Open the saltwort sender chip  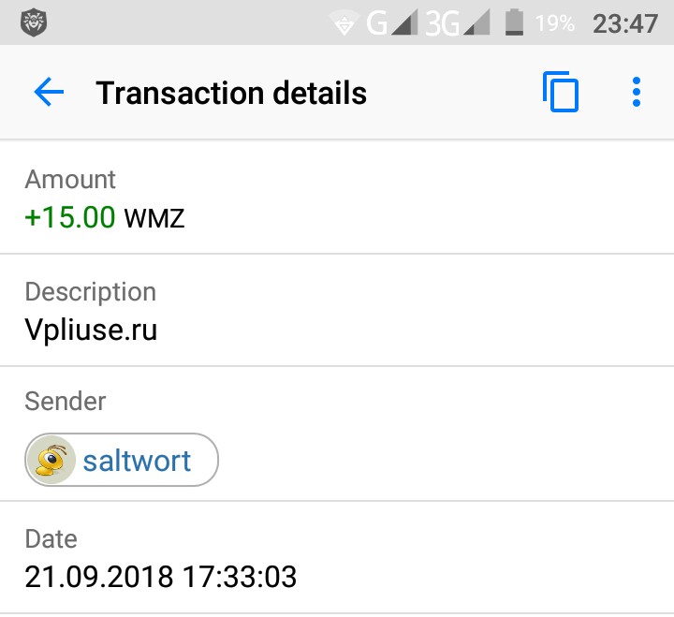click(x=122, y=460)
